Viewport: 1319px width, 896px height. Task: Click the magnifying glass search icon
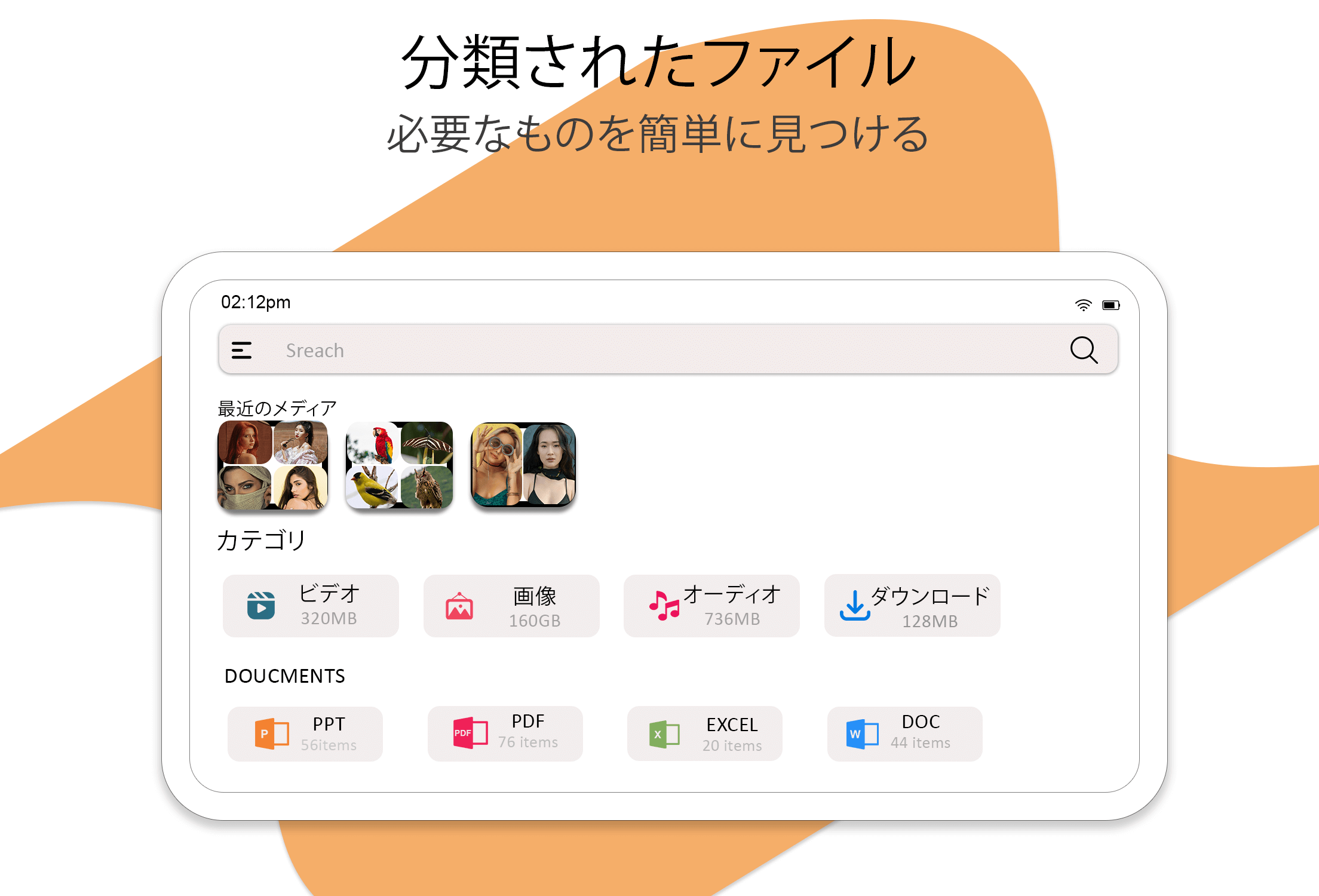[1084, 350]
